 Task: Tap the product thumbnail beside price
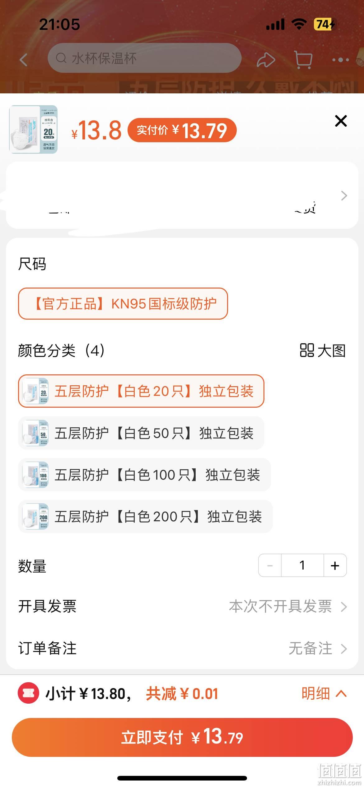[34, 129]
